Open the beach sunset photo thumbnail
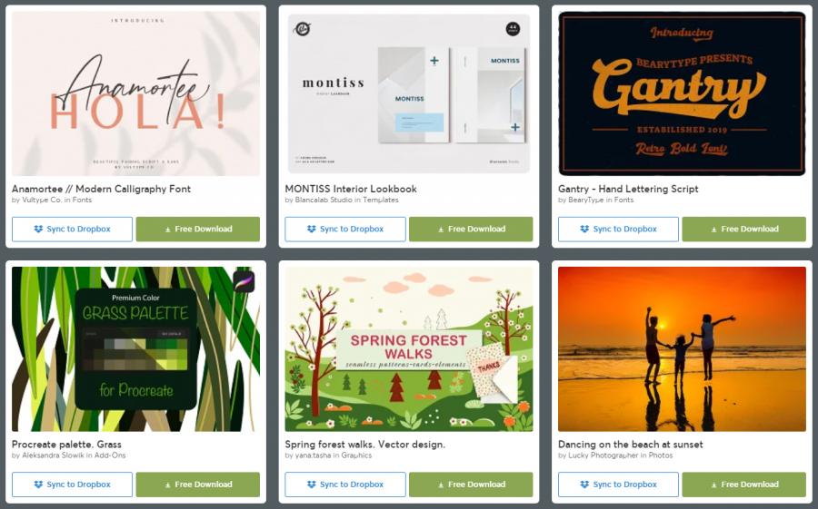818x509 pixels. point(682,349)
